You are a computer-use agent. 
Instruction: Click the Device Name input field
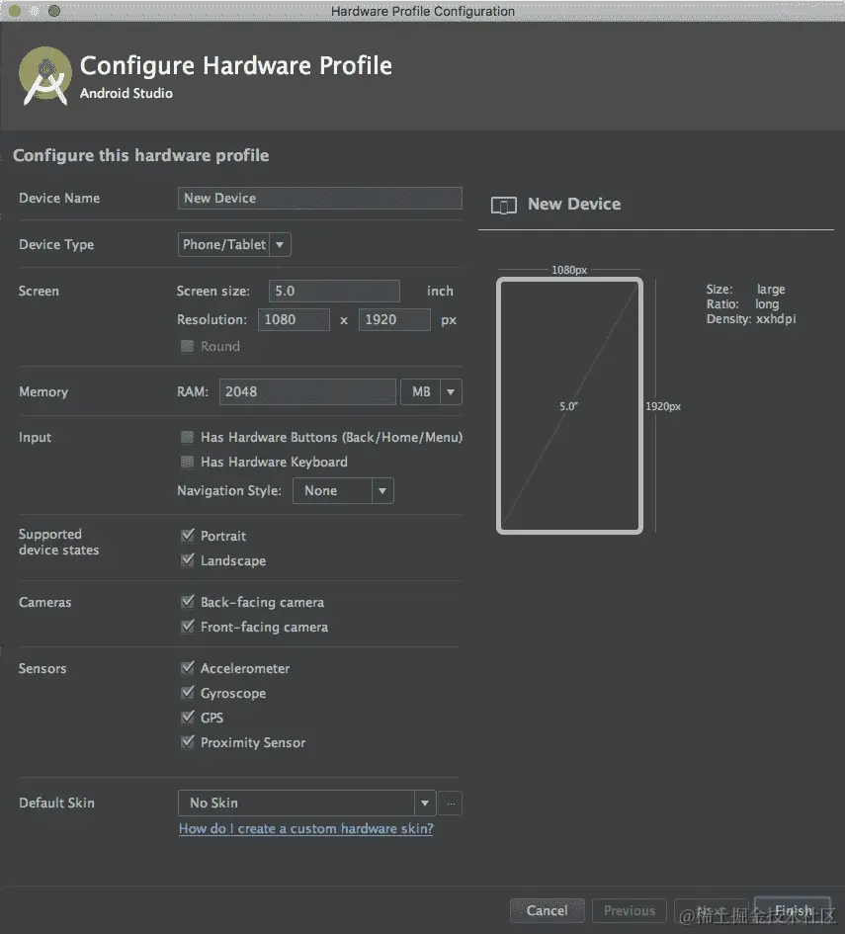point(320,198)
